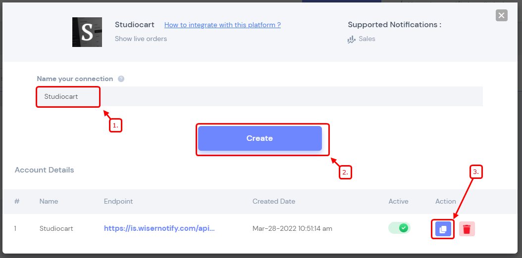Close the dialog with the X button
522x258 pixels.
pyautogui.click(x=501, y=15)
